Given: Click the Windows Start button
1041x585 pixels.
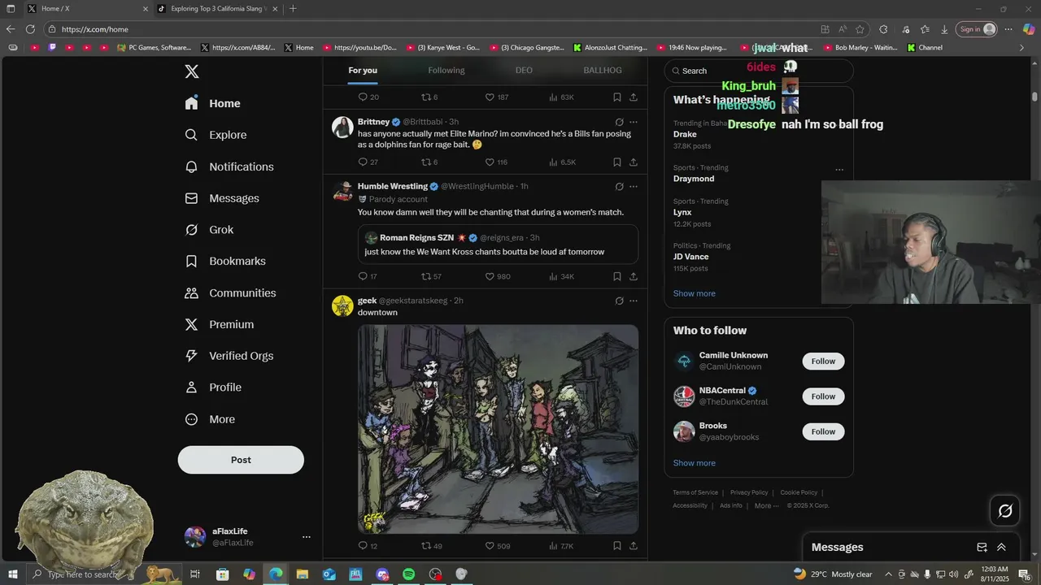Looking at the screenshot, I should pos(12,574).
